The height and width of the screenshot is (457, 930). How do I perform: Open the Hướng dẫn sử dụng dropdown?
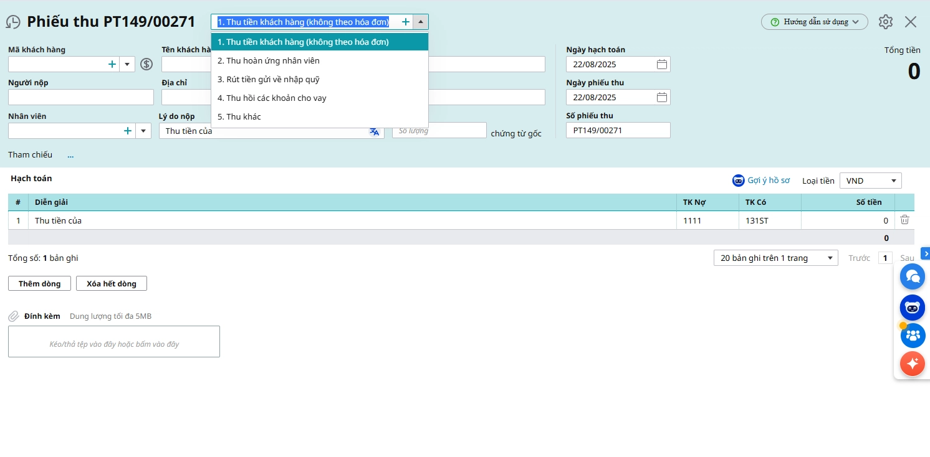[x=815, y=22]
